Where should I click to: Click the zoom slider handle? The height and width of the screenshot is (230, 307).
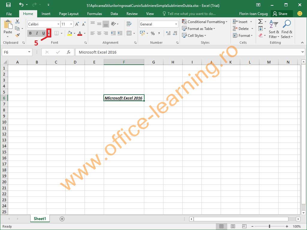pos(270,226)
